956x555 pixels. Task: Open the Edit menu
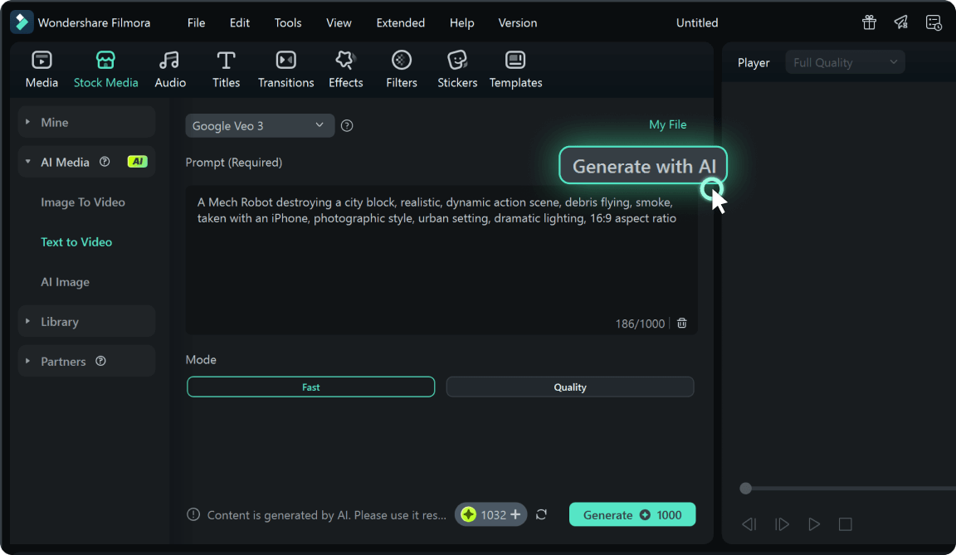coord(240,22)
